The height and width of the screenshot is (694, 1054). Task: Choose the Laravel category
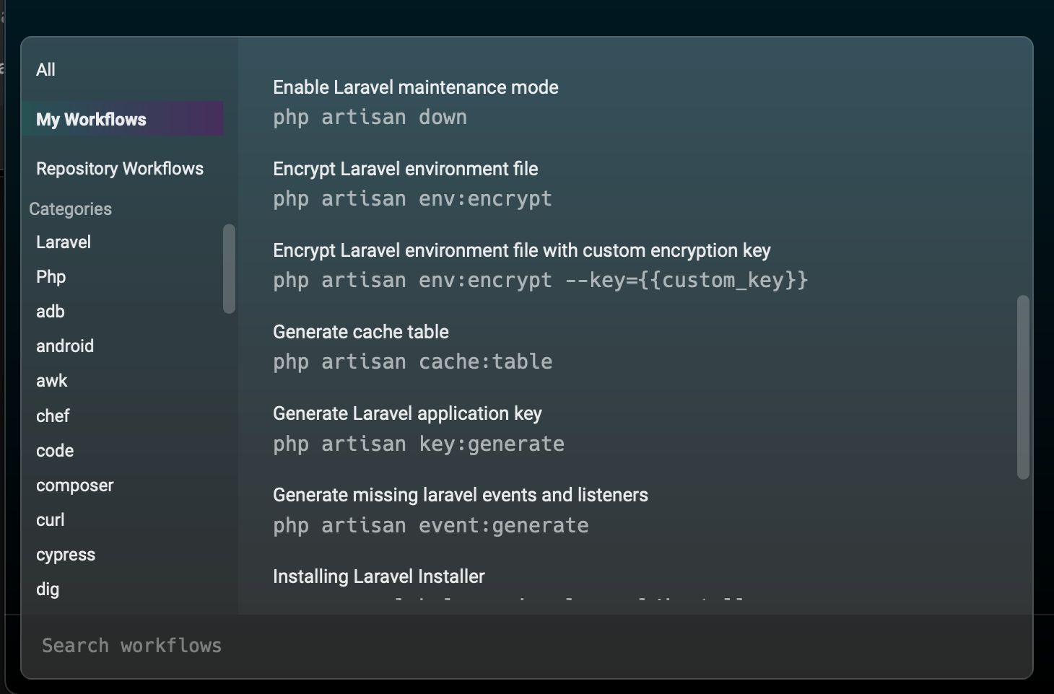coord(64,242)
